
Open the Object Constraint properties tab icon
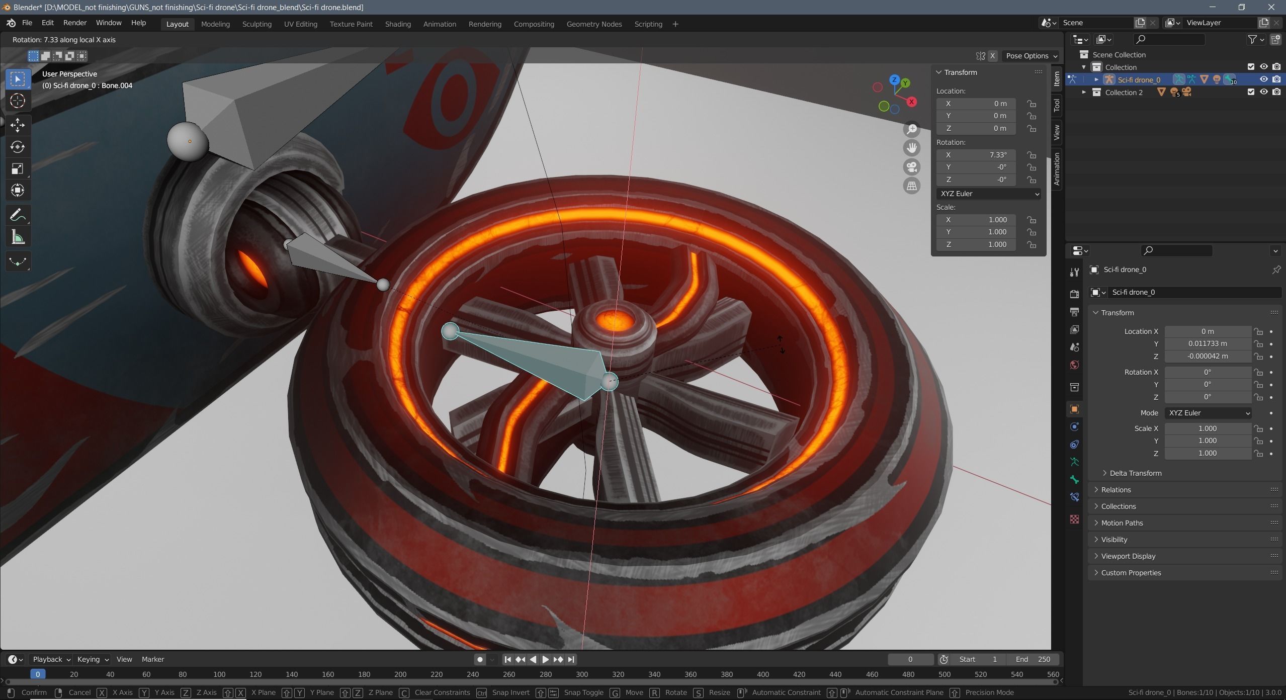1074,444
